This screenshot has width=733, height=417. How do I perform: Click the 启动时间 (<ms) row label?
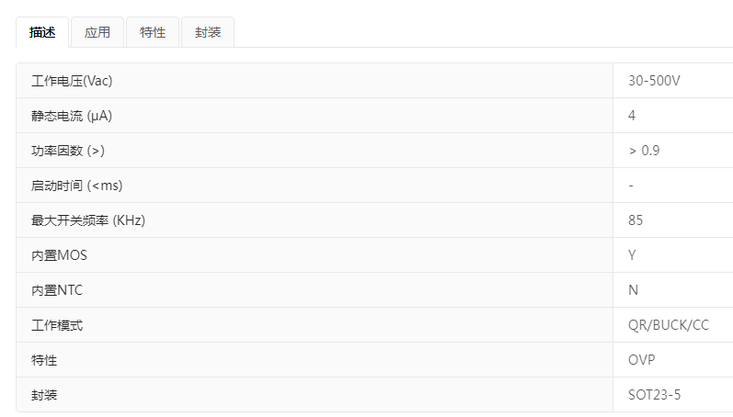(x=76, y=186)
